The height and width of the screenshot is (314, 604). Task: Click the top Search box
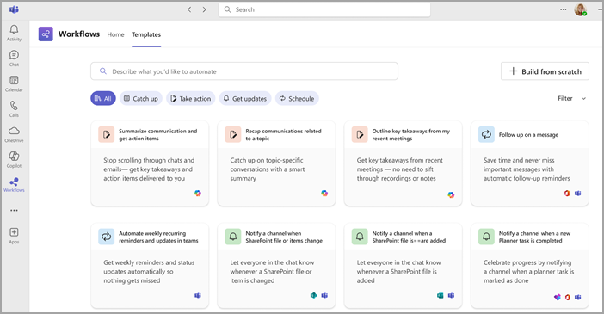coord(324,9)
